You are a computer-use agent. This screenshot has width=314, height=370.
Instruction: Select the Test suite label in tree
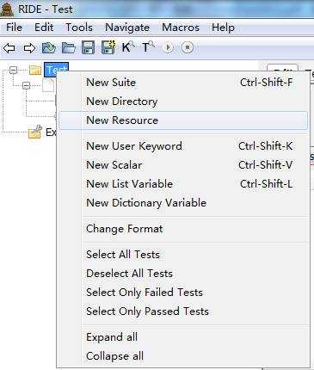(x=56, y=69)
